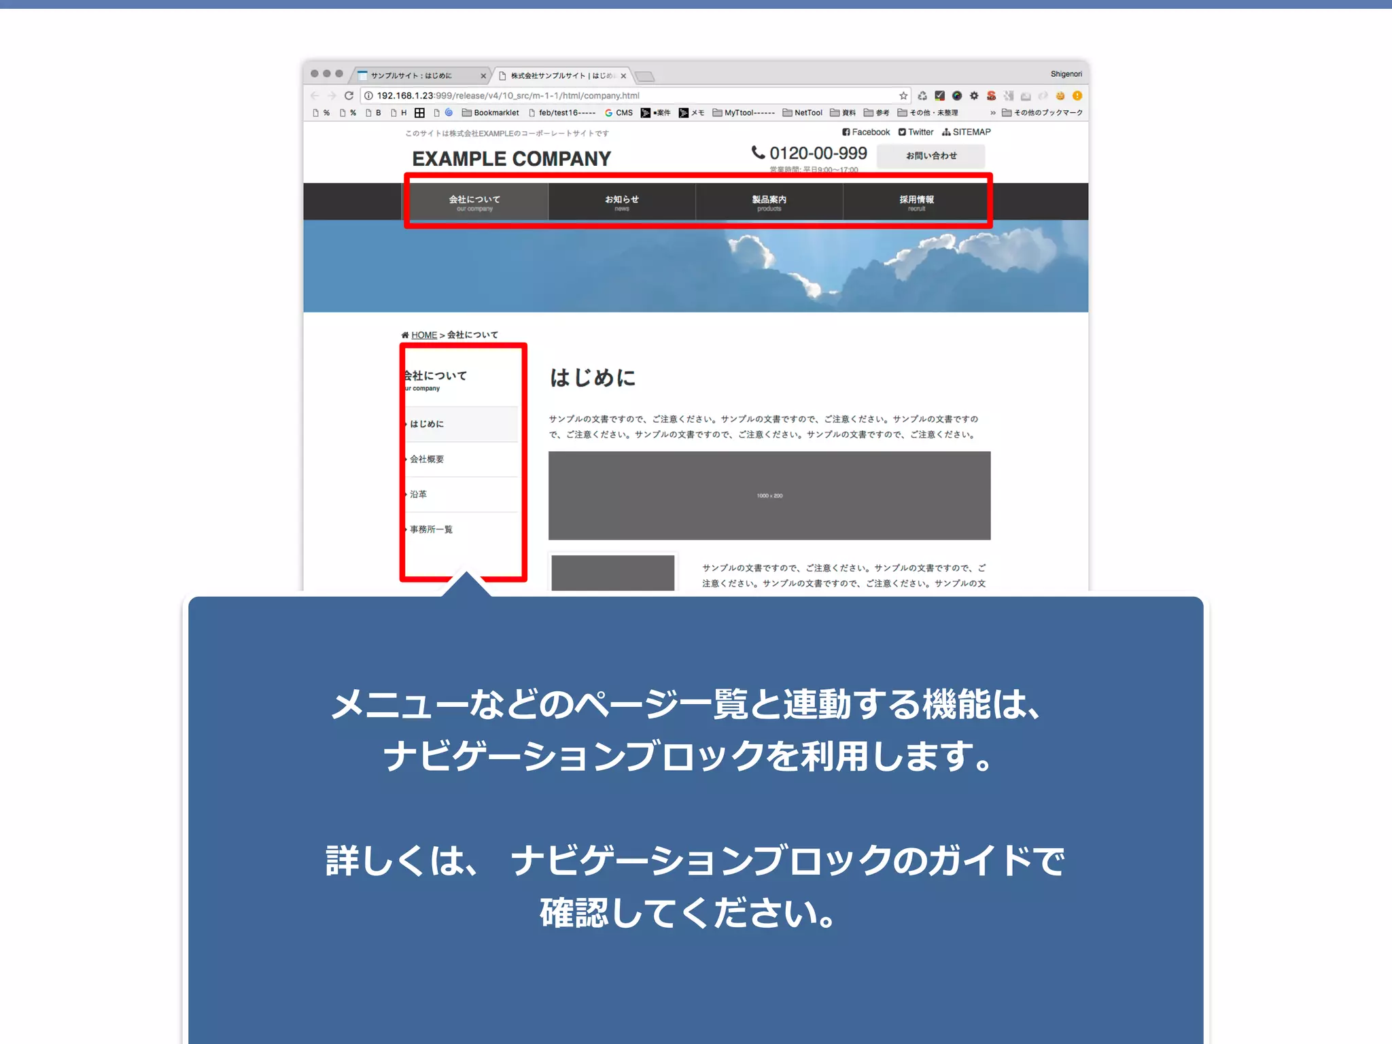Viewport: 1392px width, 1044px height.
Task: Click the browser forward arrow
Action: click(332, 96)
